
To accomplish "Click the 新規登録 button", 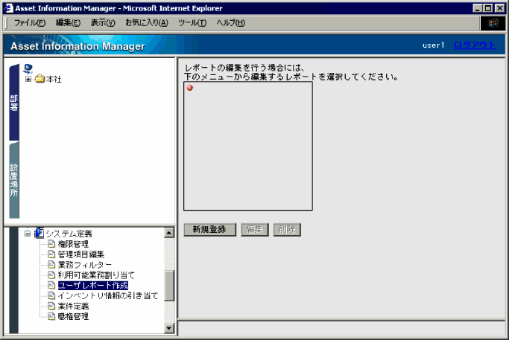I will (x=209, y=229).
